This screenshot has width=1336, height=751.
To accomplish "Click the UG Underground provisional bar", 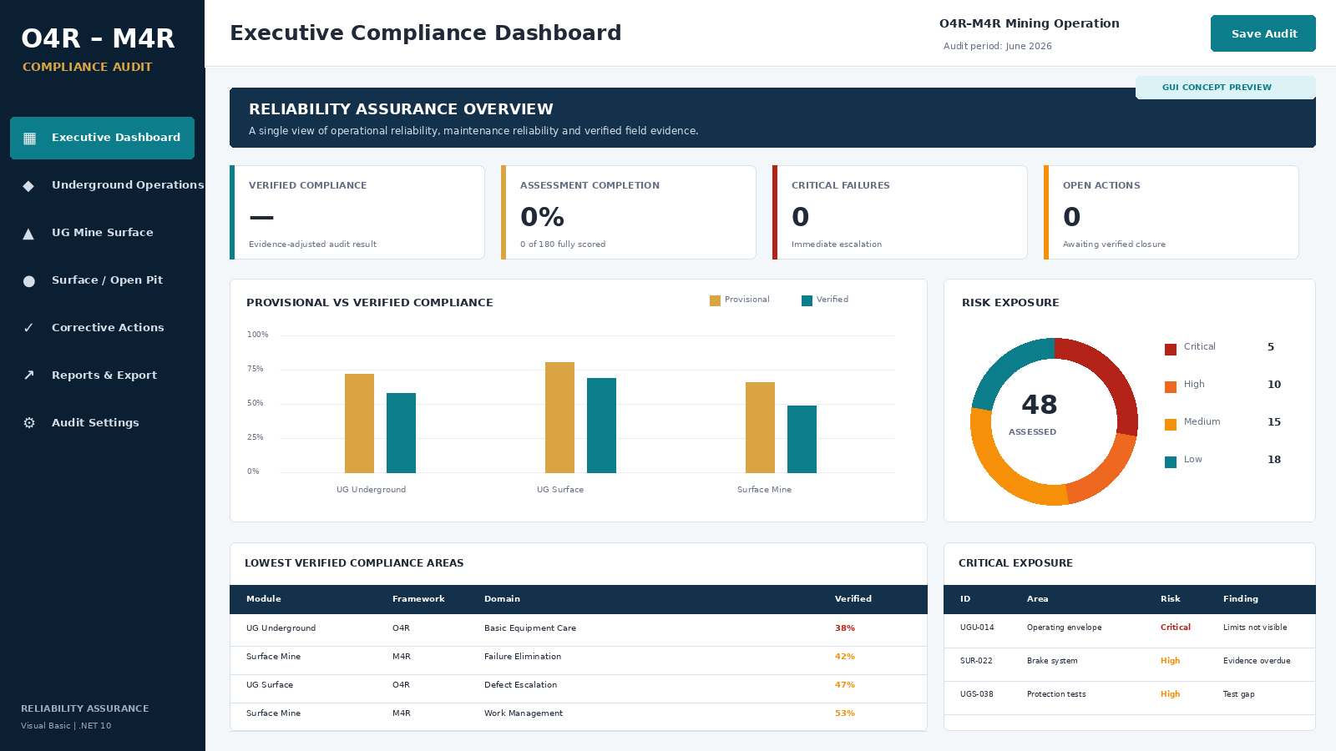I will [x=359, y=423].
